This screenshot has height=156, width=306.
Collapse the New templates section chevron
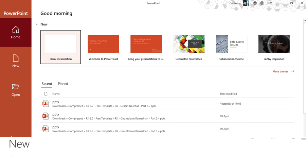pyautogui.click(x=37, y=24)
